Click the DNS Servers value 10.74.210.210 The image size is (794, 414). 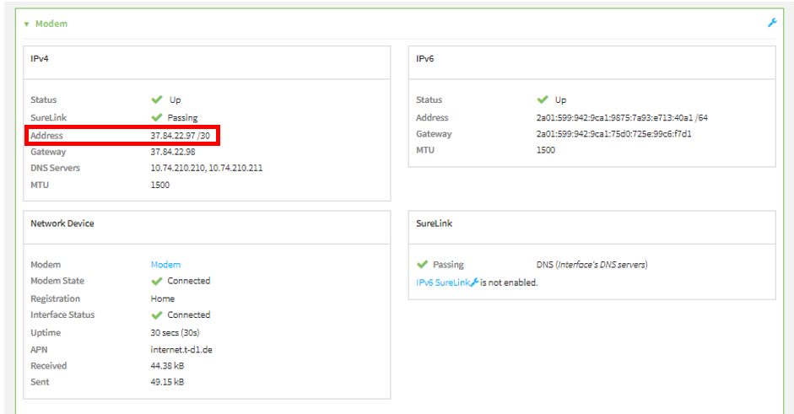tap(178, 168)
